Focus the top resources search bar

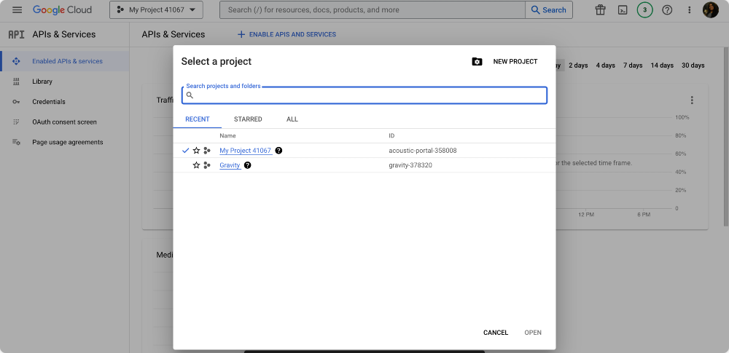coord(373,9)
